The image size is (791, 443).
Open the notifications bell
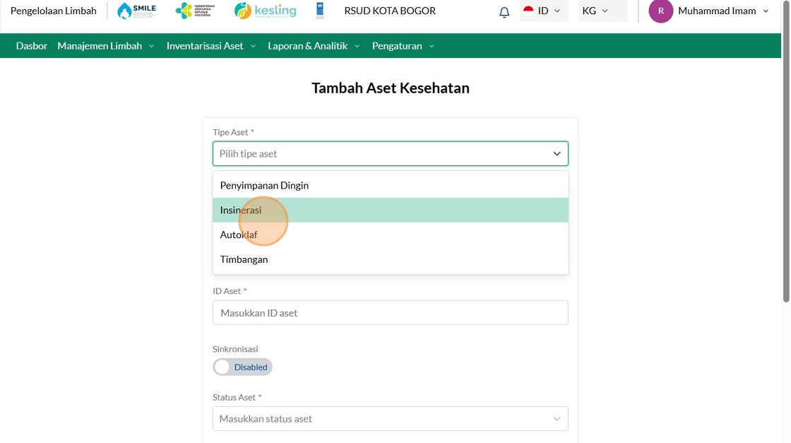coord(504,12)
